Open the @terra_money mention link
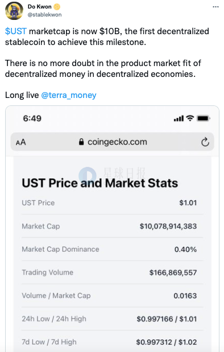Screen dimensions: 224x352 click(x=69, y=95)
